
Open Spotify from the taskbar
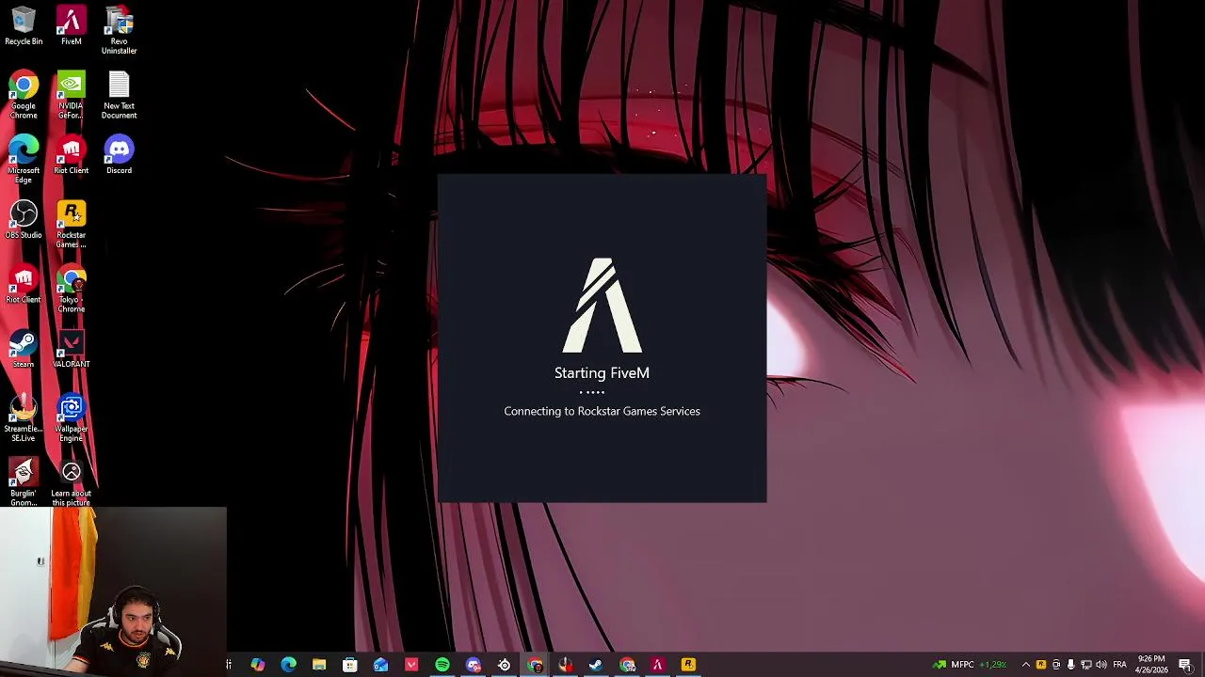coord(442,665)
